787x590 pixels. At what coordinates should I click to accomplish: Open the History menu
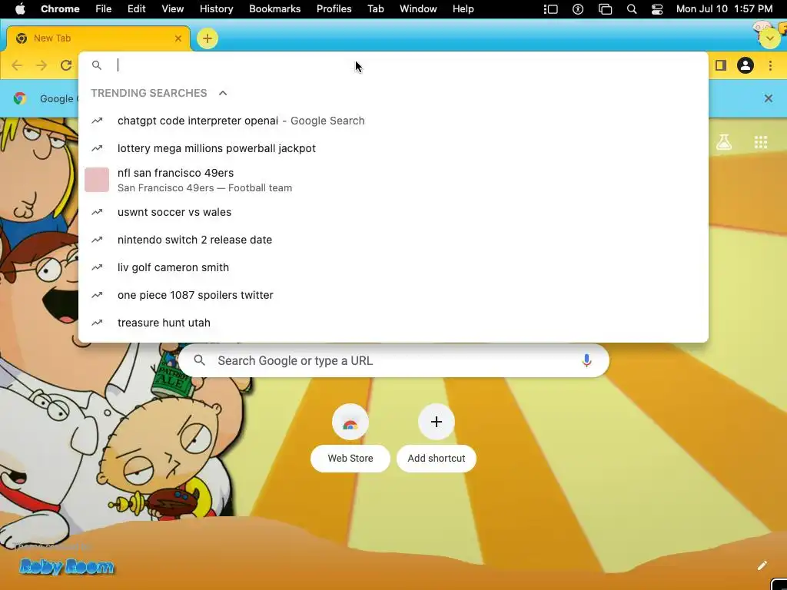pyautogui.click(x=216, y=9)
